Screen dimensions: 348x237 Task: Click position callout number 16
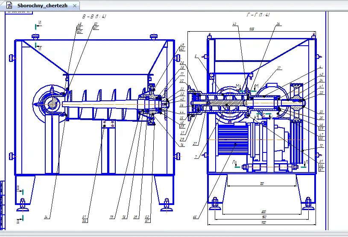coord(182,145)
